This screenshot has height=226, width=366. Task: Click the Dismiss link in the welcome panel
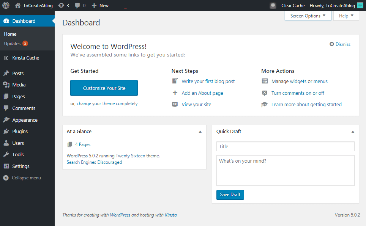click(x=343, y=44)
